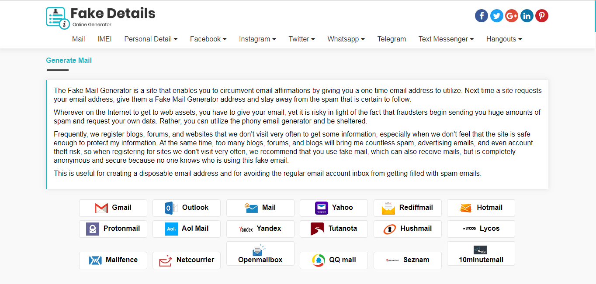Click the Yahoo mail icon

(321, 208)
